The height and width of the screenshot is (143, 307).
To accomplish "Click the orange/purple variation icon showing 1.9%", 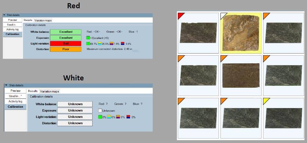I will [111, 44].
